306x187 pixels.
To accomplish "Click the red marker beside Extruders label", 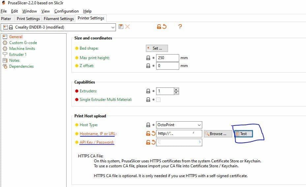I will coord(77,91).
